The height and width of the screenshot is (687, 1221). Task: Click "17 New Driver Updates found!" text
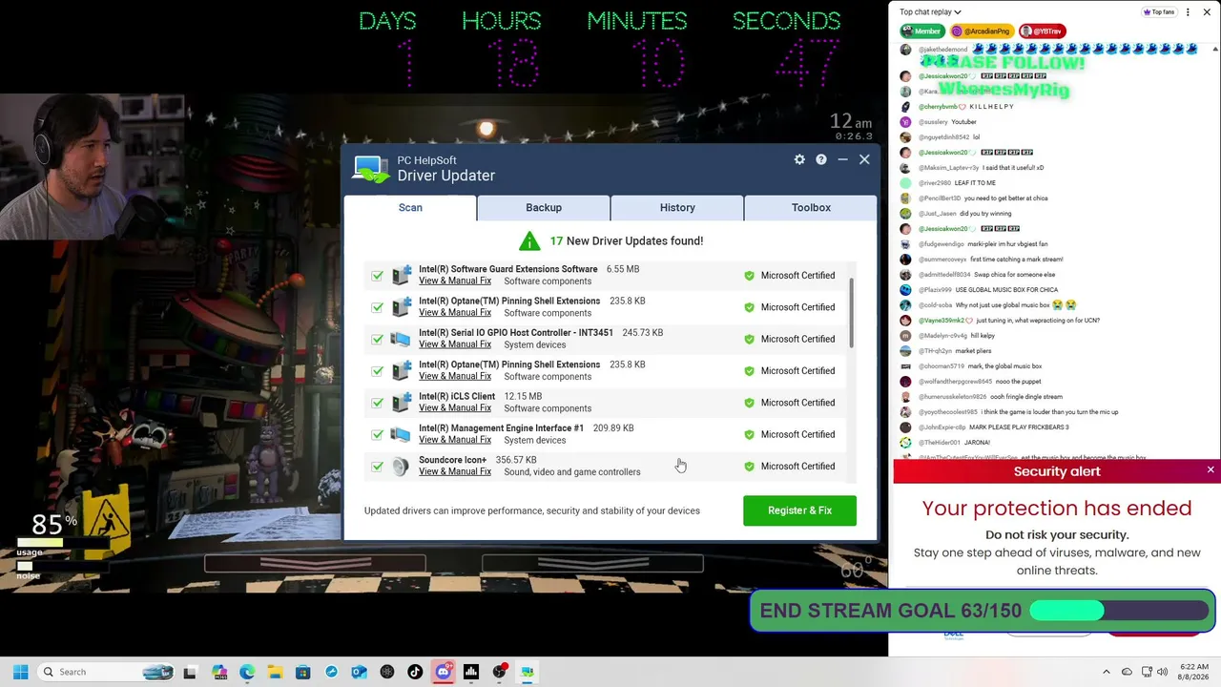627,240
